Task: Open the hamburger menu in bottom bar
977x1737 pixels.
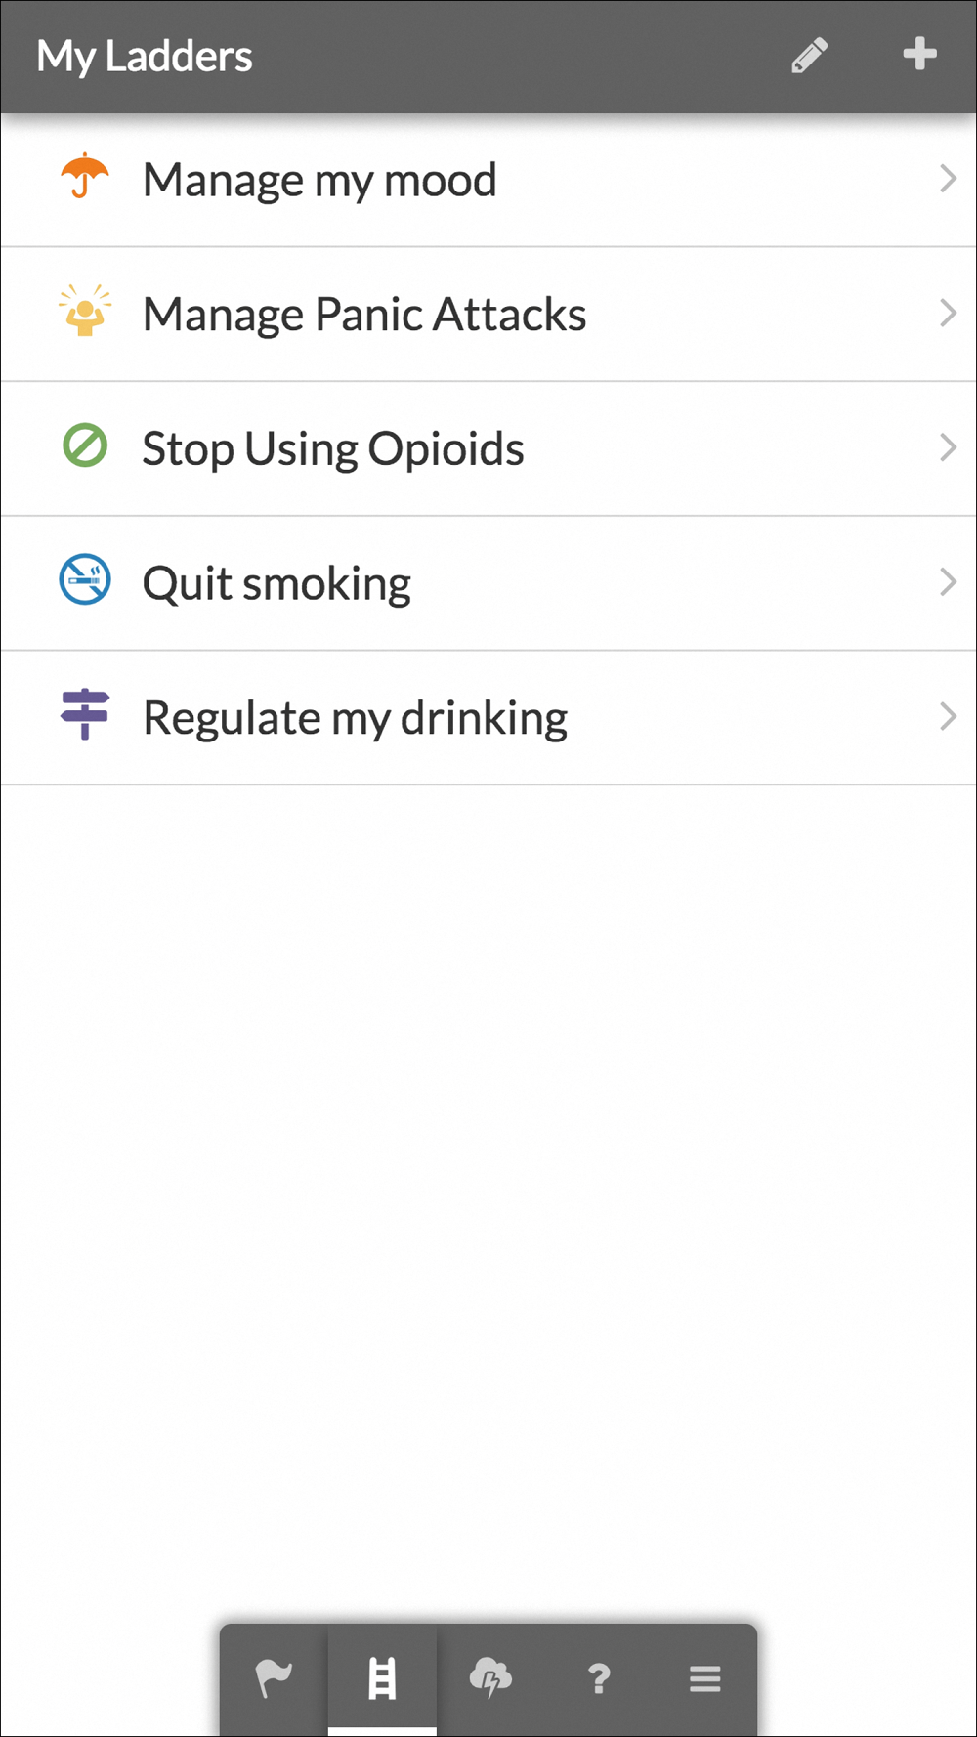Action: click(x=704, y=1679)
